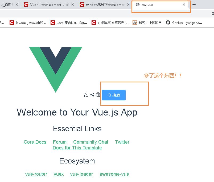
Task: Click the edit pencil icon
Action: tap(86, 95)
